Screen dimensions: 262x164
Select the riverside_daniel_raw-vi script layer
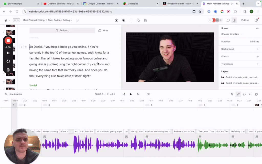240,83
